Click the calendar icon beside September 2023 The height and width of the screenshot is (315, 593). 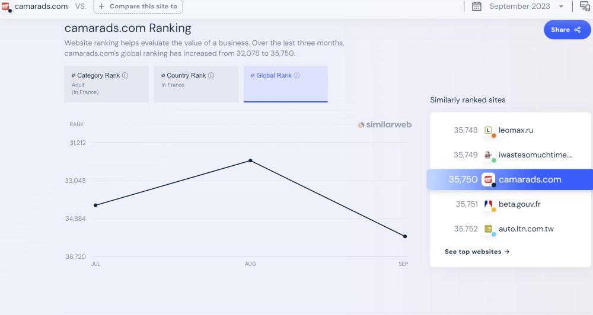[477, 7]
